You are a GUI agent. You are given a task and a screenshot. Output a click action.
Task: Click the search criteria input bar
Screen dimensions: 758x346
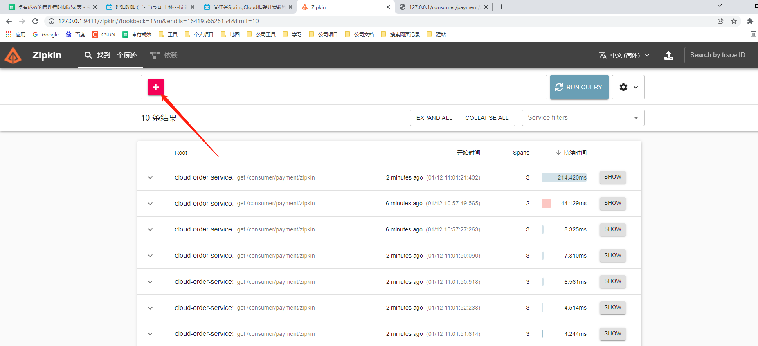click(x=344, y=87)
